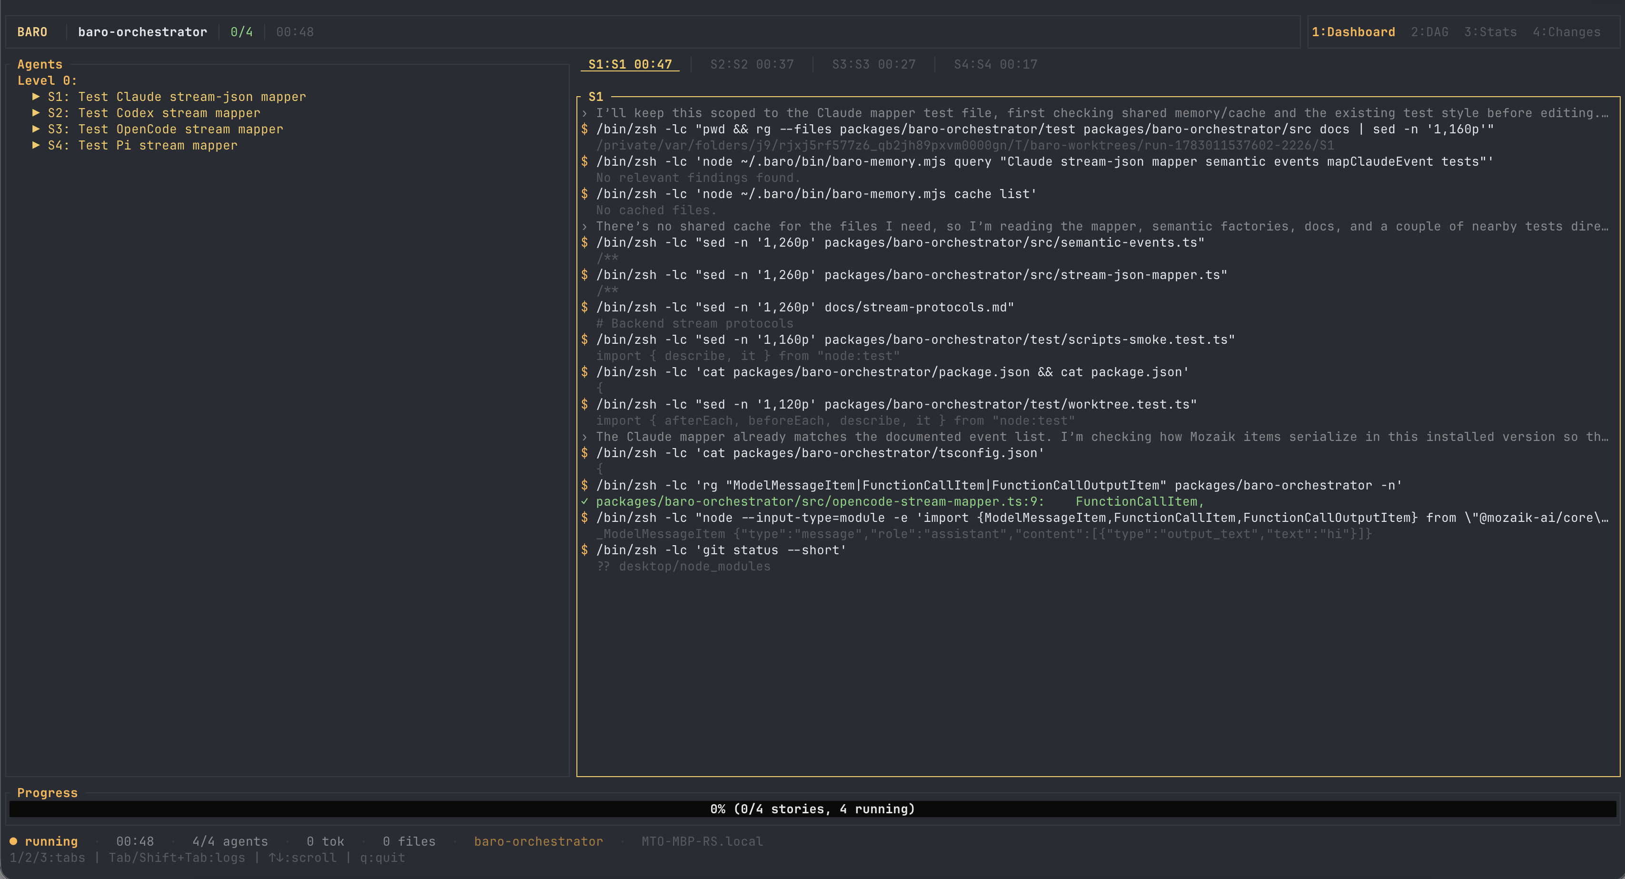This screenshot has height=879, width=1625.
Task: Click the '1/2/3:tabs' key hint
Action: coord(47,858)
